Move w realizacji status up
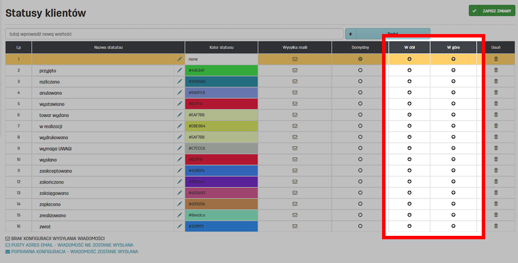This screenshot has width=518, height=263. point(453,126)
